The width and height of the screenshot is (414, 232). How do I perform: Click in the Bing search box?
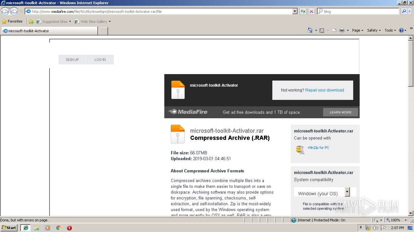pos(358,11)
